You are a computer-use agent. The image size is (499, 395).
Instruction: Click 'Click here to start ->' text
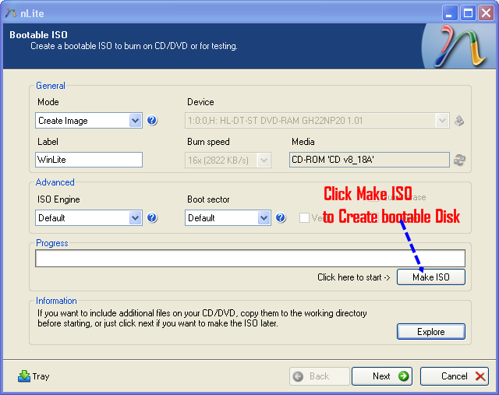point(353,277)
